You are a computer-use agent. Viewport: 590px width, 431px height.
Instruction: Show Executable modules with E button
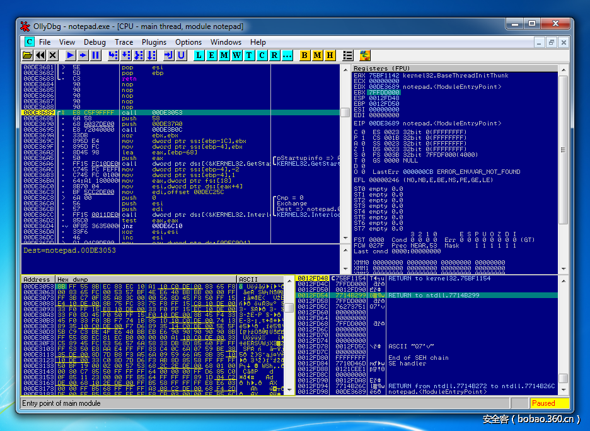[x=212, y=55]
